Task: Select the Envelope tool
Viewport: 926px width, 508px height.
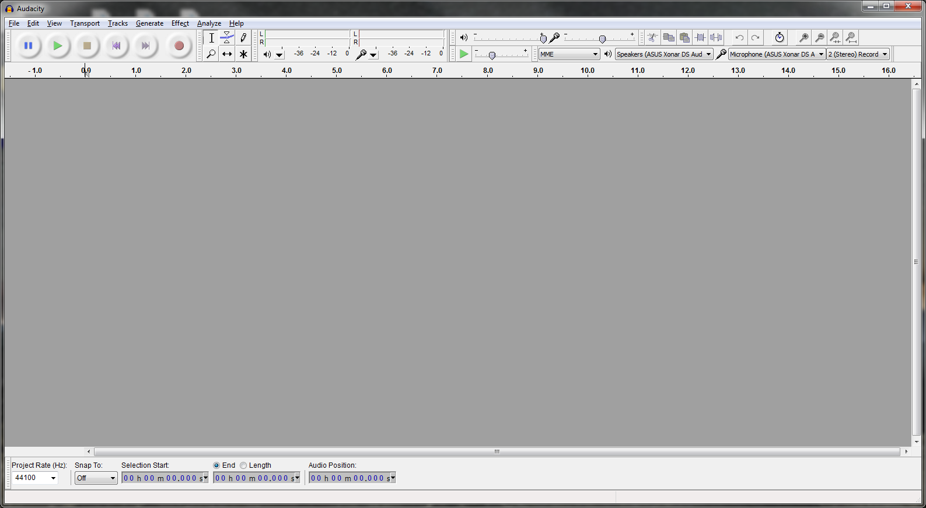Action: point(227,38)
